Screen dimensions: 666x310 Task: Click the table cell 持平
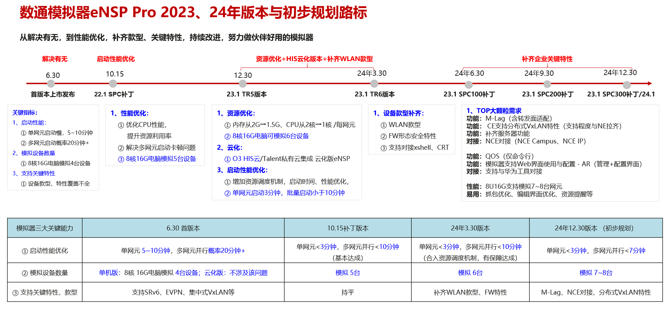(348, 292)
